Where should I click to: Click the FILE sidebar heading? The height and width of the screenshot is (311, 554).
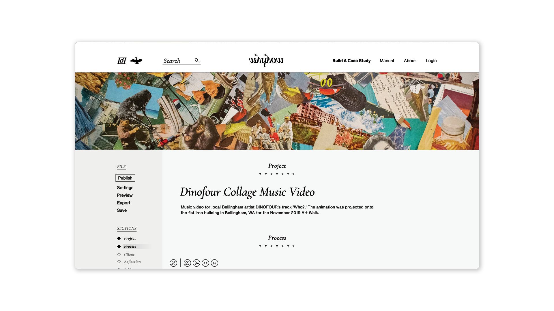(121, 167)
